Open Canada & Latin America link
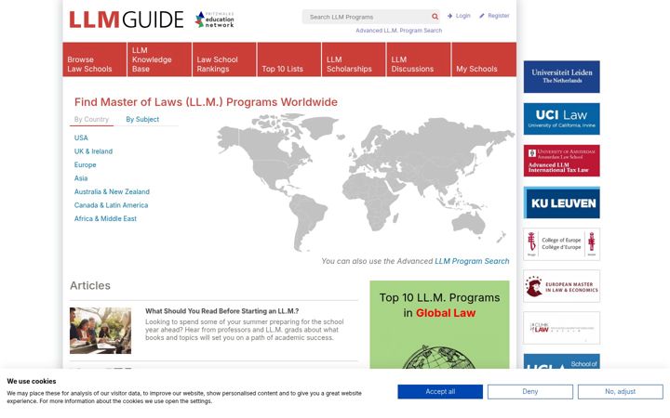This screenshot has height=418, width=670. [x=111, y=205]
